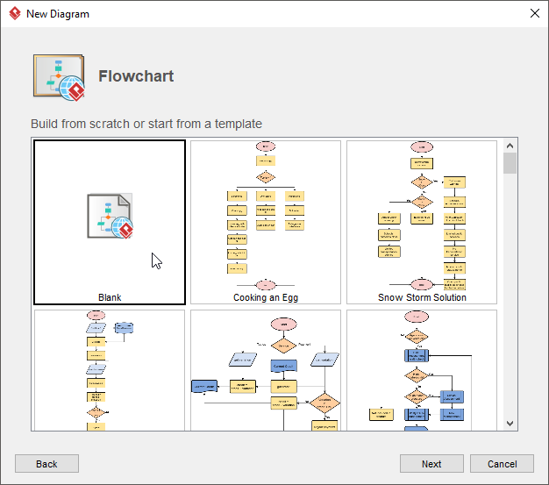
Task: Click the Cooking an Egg caption
Action: point(266,297)
